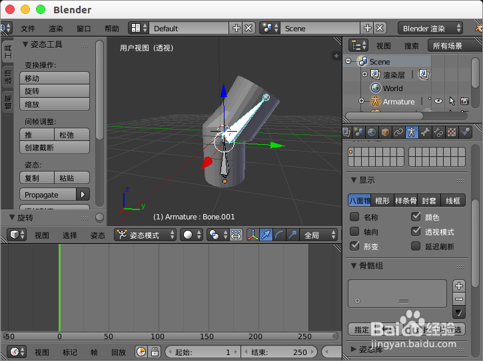Toggle the 名称 checkbox

click(354, 217)
